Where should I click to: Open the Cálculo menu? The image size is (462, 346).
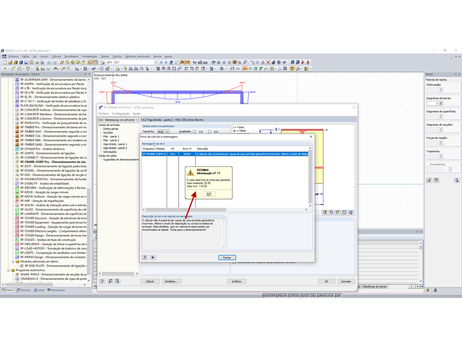57,56
